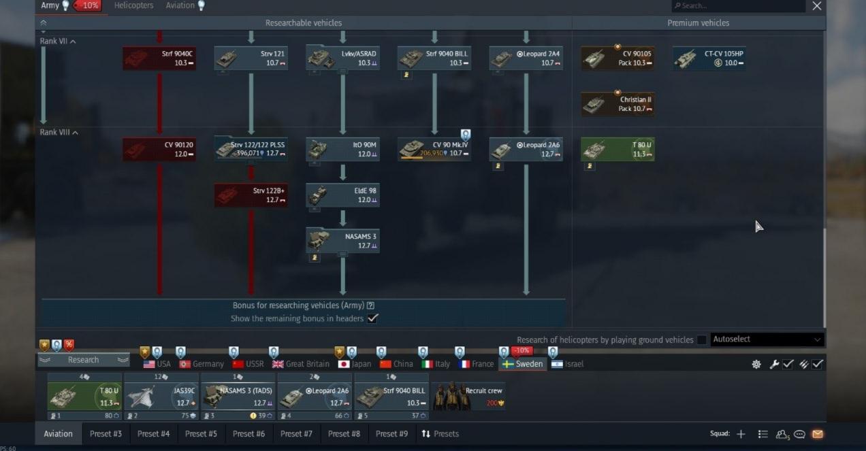
Task: Click the Army -10% discount tag
Action: pyautogui.click(x=86, y=5)
